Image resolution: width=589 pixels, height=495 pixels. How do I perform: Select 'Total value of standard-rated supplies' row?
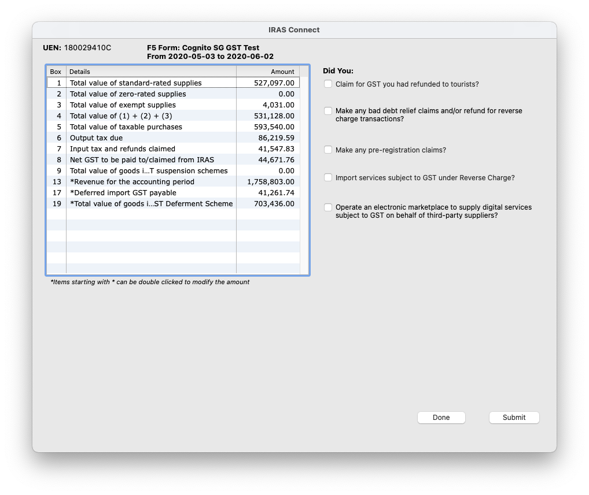click(173, 83)
